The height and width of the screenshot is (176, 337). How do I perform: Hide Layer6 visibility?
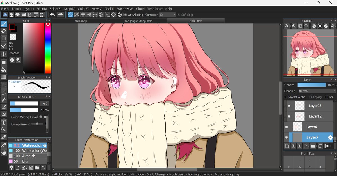click(286, 127)
